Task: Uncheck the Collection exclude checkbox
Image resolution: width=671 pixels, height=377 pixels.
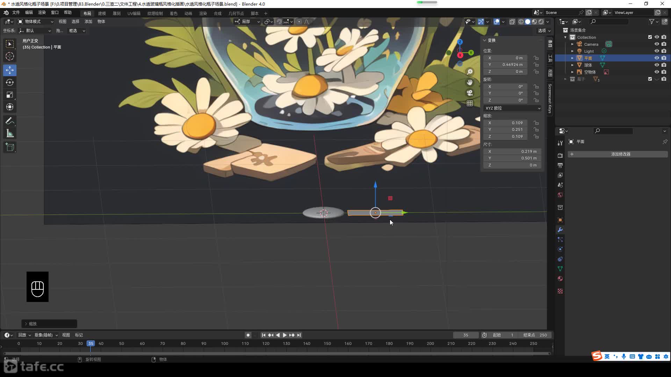Action: pyautogui.click(x=650, y=37)
